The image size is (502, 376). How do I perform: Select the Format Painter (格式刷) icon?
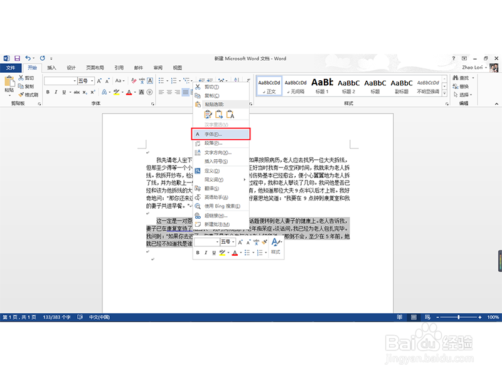point(21,94)
